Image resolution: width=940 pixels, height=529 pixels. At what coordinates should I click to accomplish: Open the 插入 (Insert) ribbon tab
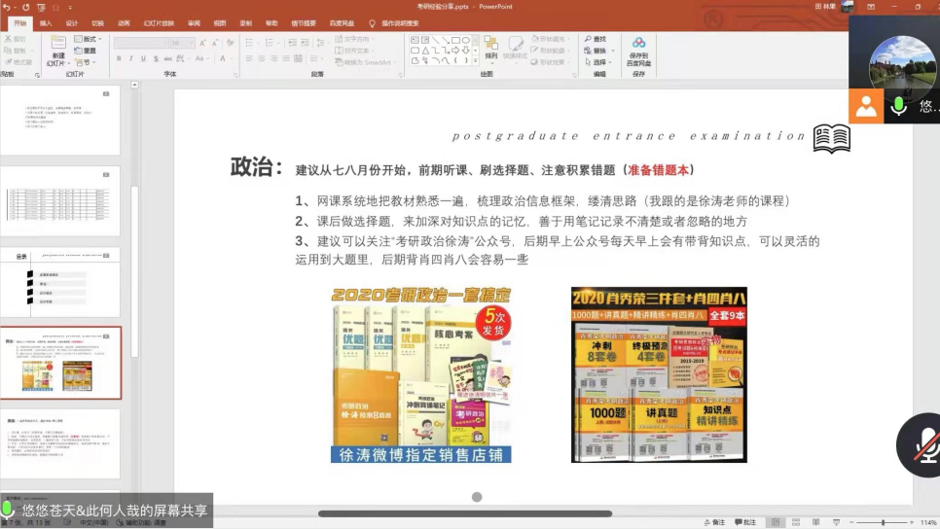point(46,23)
